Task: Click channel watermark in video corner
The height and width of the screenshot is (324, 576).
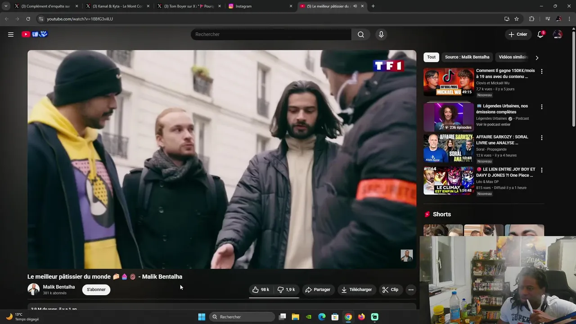Action: point(406,256)
